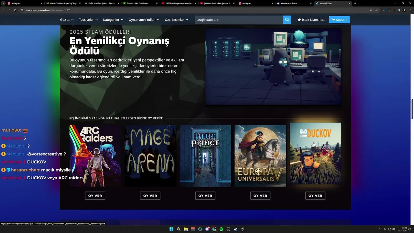Click the browser reload button
Viewport: 414px width, 233px height.
pos(15,10)
